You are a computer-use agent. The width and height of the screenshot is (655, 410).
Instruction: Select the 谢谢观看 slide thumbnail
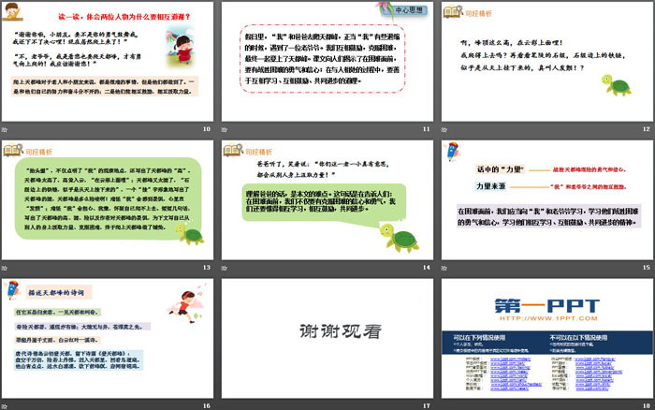point(327,338)
